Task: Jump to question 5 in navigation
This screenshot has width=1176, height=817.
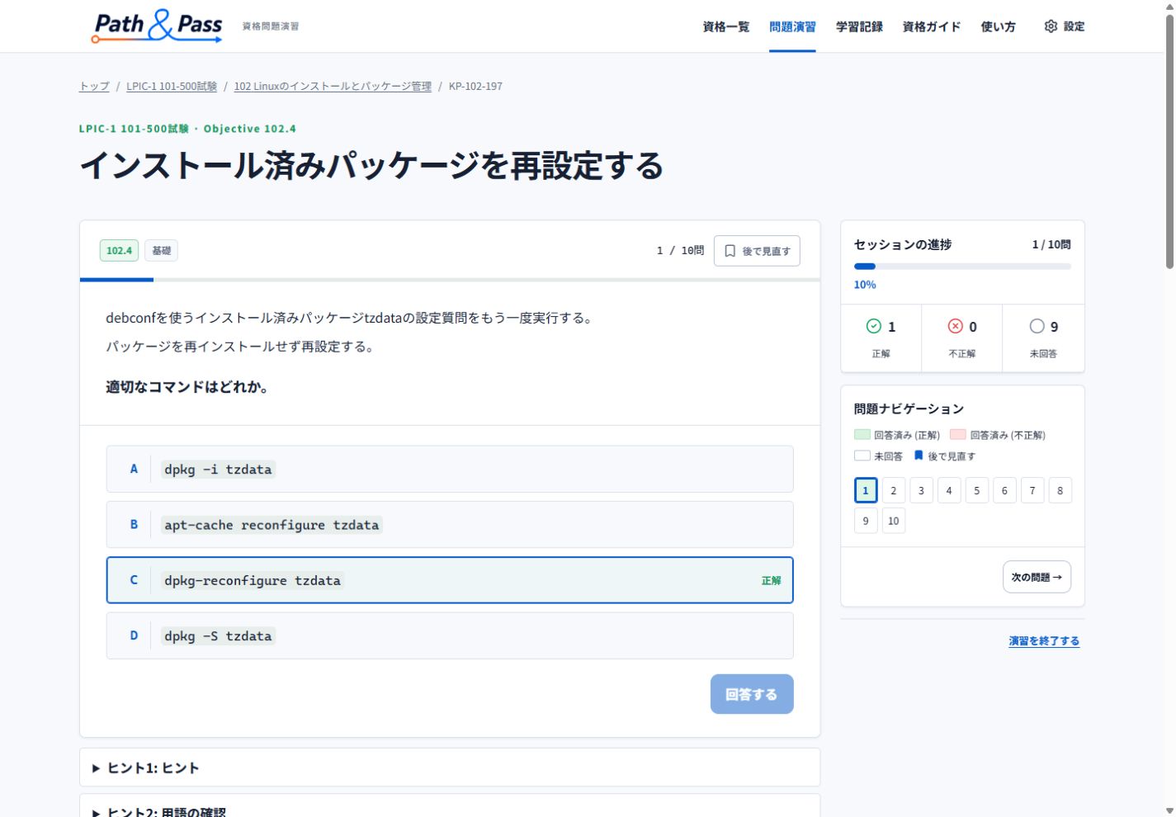Action: tap(976, 490)
